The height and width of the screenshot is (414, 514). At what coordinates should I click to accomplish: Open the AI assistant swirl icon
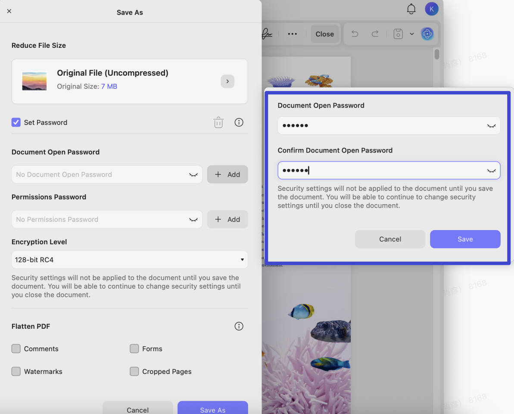coord(427,34)
